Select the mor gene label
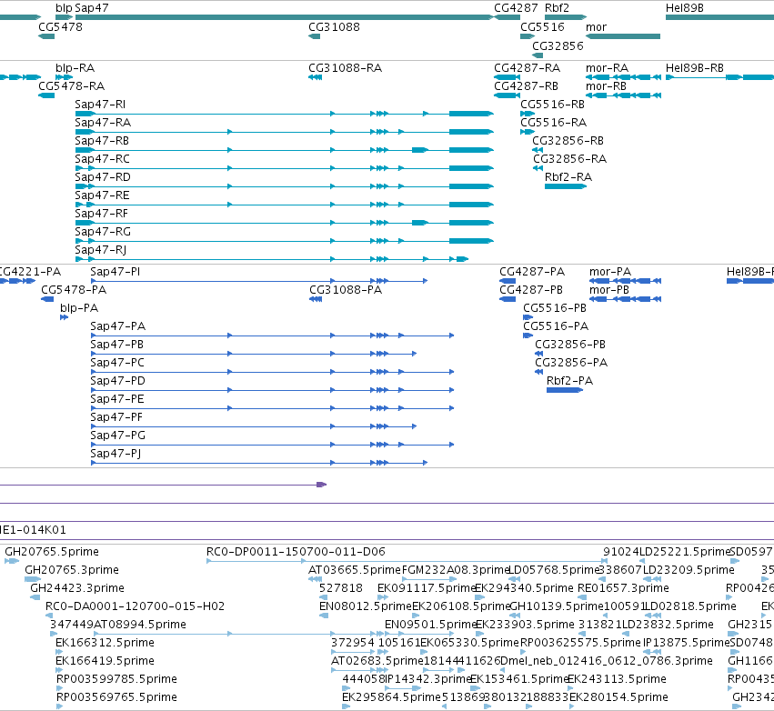Screen dimensions: 774x711 click(596, 27)
